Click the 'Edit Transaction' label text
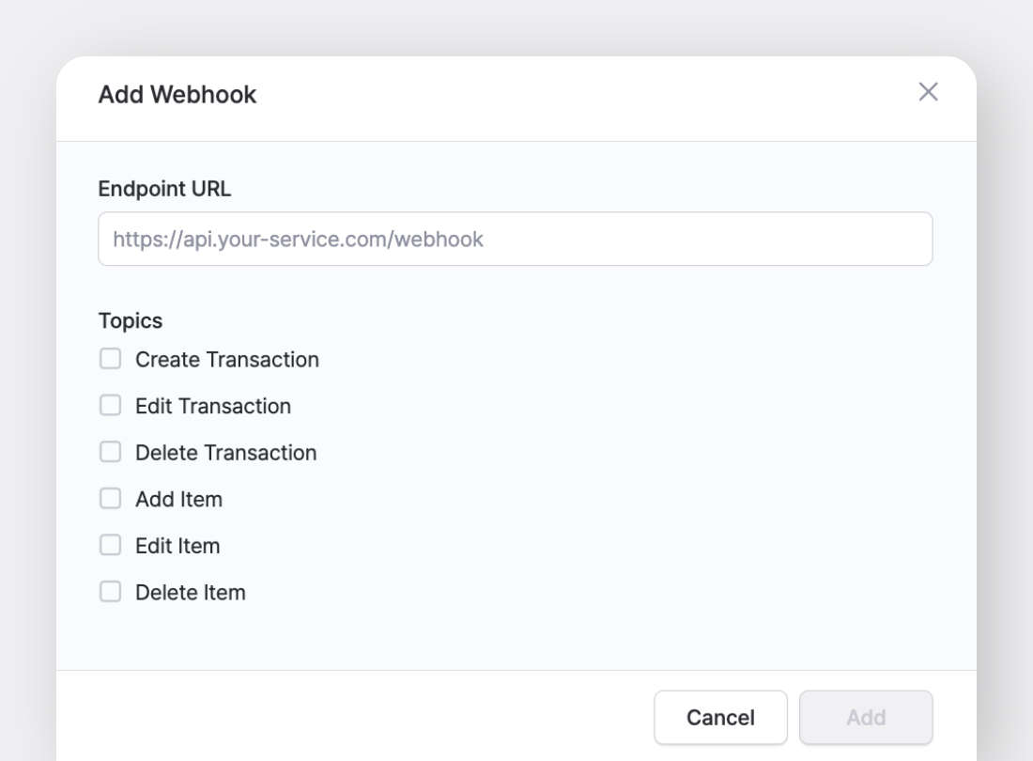This screenshot has width=1033, height=761. pyautogui.click(x=213, y=406)
